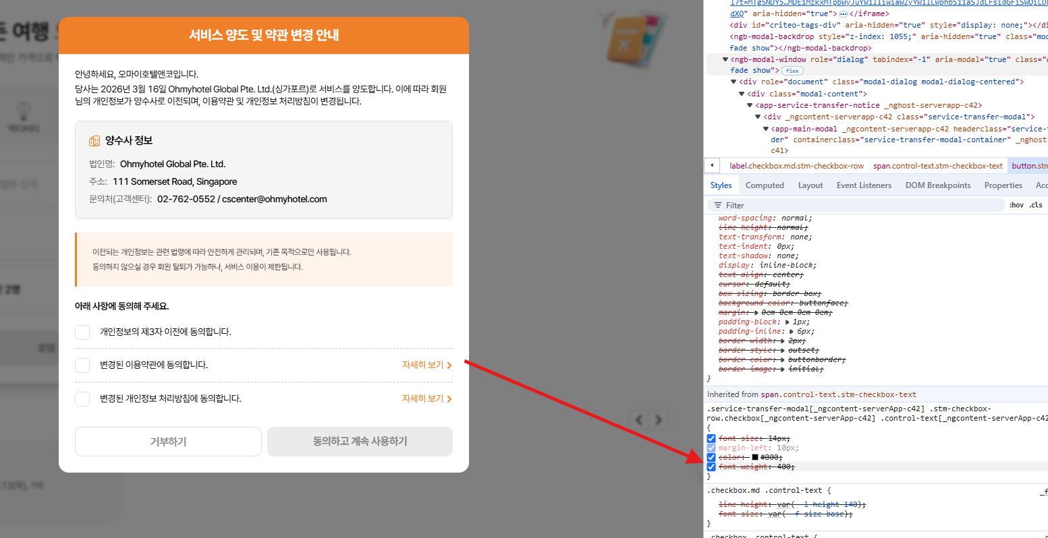Expand the margin shorthand property triangle
This screenshot has height=538, width=1048.
click(x=755, y=313)
